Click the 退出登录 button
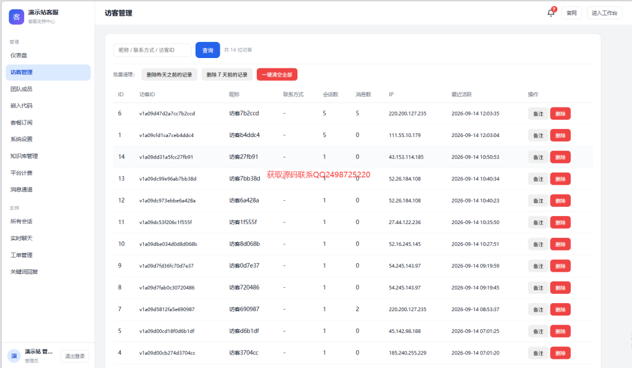This screenshot has height=368, width=632. pos(75,356)
